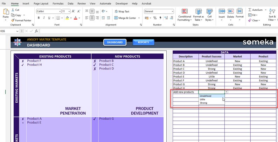Image resolution: width=278 pixels, height=142 pixels.
Task: Switch to the Formulas tab
Action: point(58,3)
